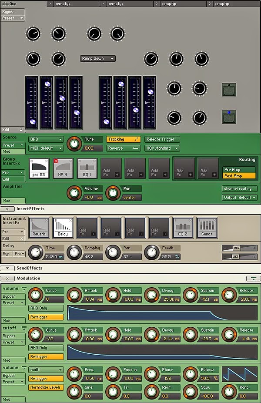Select Post Amp routing
261x403 pixels.
tap(239, 176)
